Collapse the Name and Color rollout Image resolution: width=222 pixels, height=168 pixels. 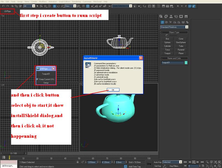174,58
